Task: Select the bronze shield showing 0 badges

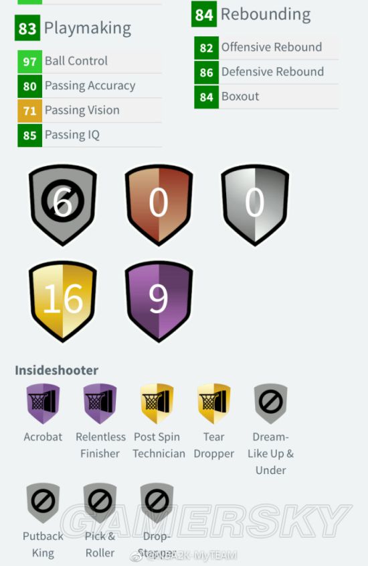Action: 159,205
